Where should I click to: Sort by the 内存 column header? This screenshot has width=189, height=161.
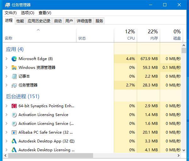point(148,35)
